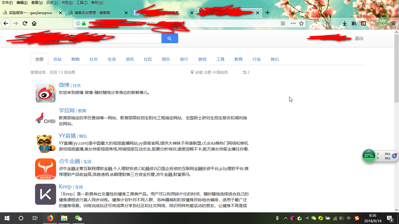
Task: Click 娱乐 tag beside YY直播
Action: point(83,136)
